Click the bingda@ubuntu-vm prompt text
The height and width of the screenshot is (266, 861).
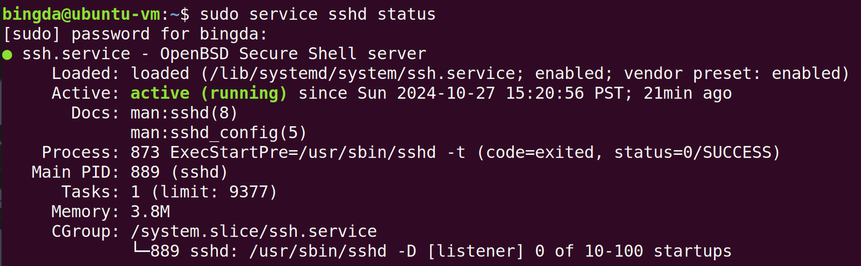click(81, 14)
